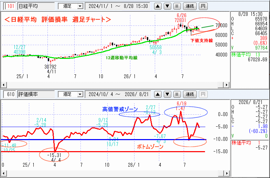Click the code field showing 101

click(x=10, y=7)
